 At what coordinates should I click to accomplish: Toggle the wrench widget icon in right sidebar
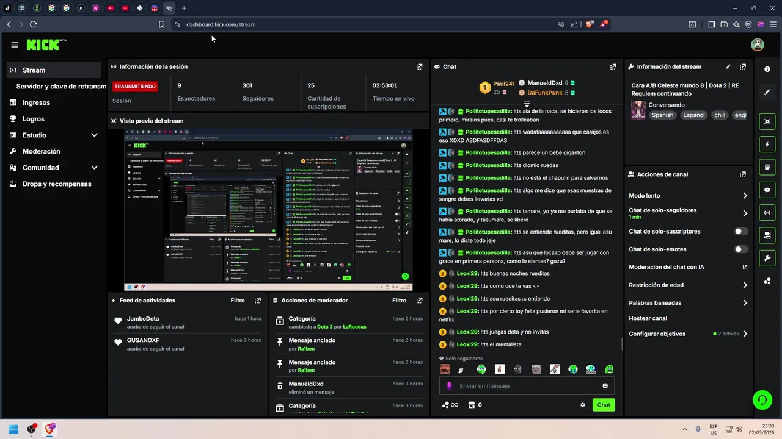(x=767, y=259)
